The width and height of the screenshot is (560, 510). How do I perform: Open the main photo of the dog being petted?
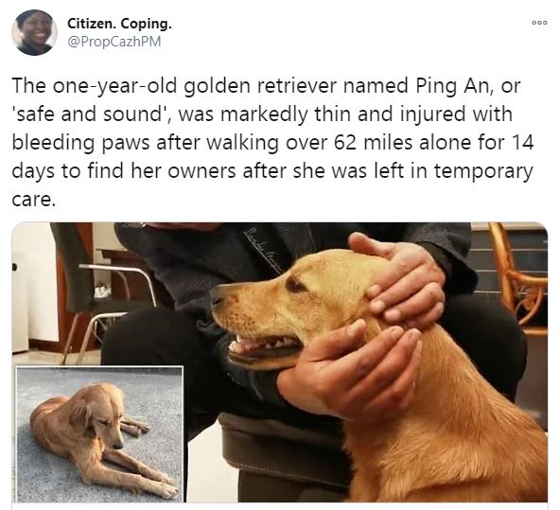point(280,362)
